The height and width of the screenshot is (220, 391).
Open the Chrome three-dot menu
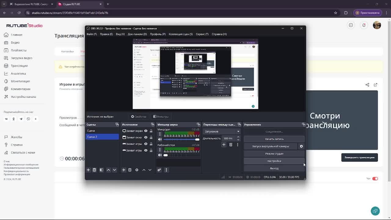tap(386, 13)
